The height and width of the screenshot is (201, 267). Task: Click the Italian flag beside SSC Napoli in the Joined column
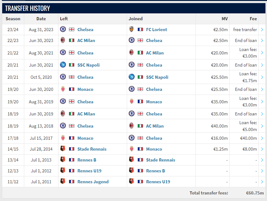pyautogui.click(x=140, y=77)
